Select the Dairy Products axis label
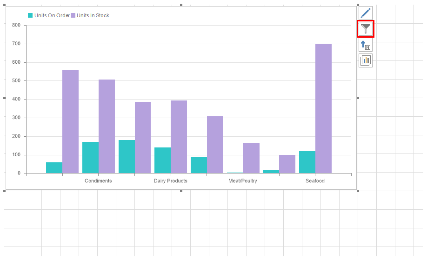 [x=171, y=181]
